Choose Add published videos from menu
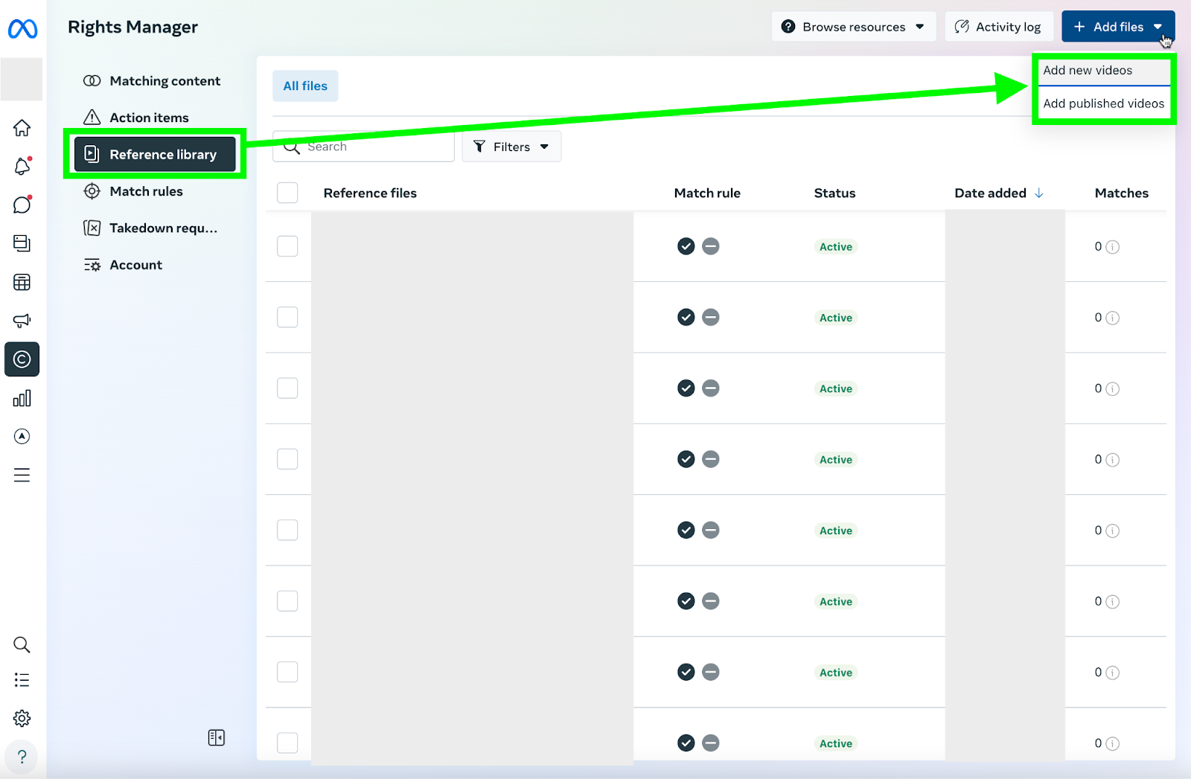 [1103, 103]
